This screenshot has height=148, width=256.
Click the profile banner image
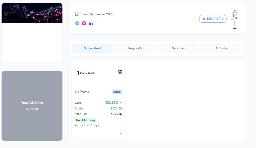pos(32,13)
